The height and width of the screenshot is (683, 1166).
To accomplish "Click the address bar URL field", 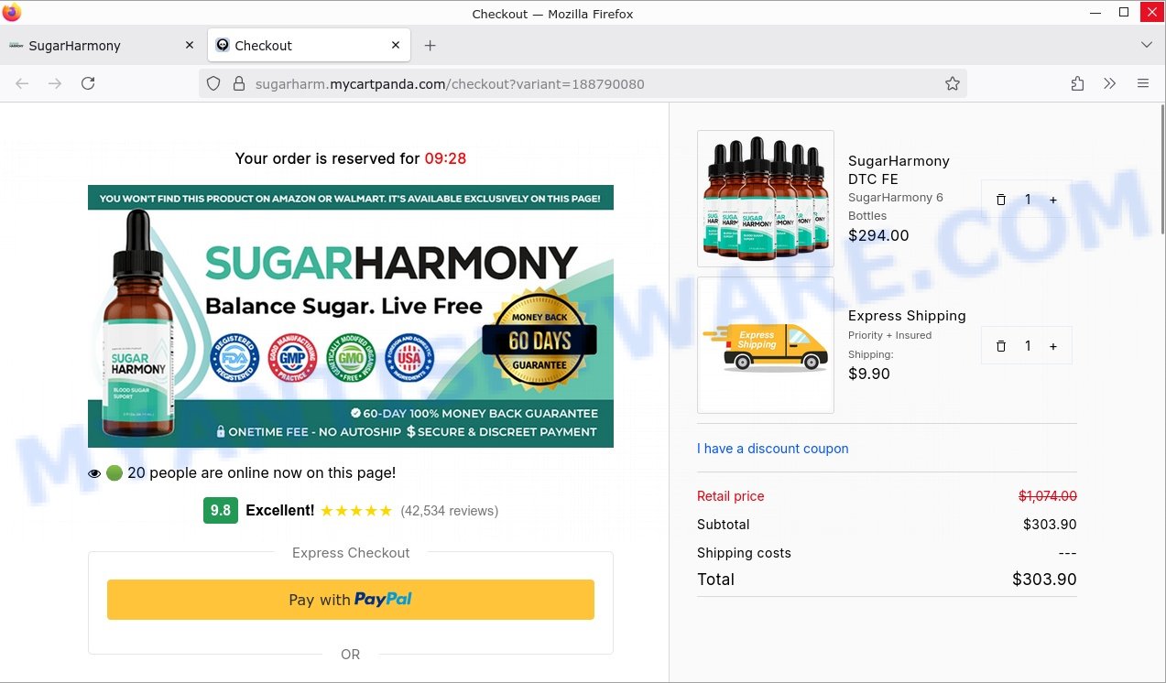I will coord(586,83).
